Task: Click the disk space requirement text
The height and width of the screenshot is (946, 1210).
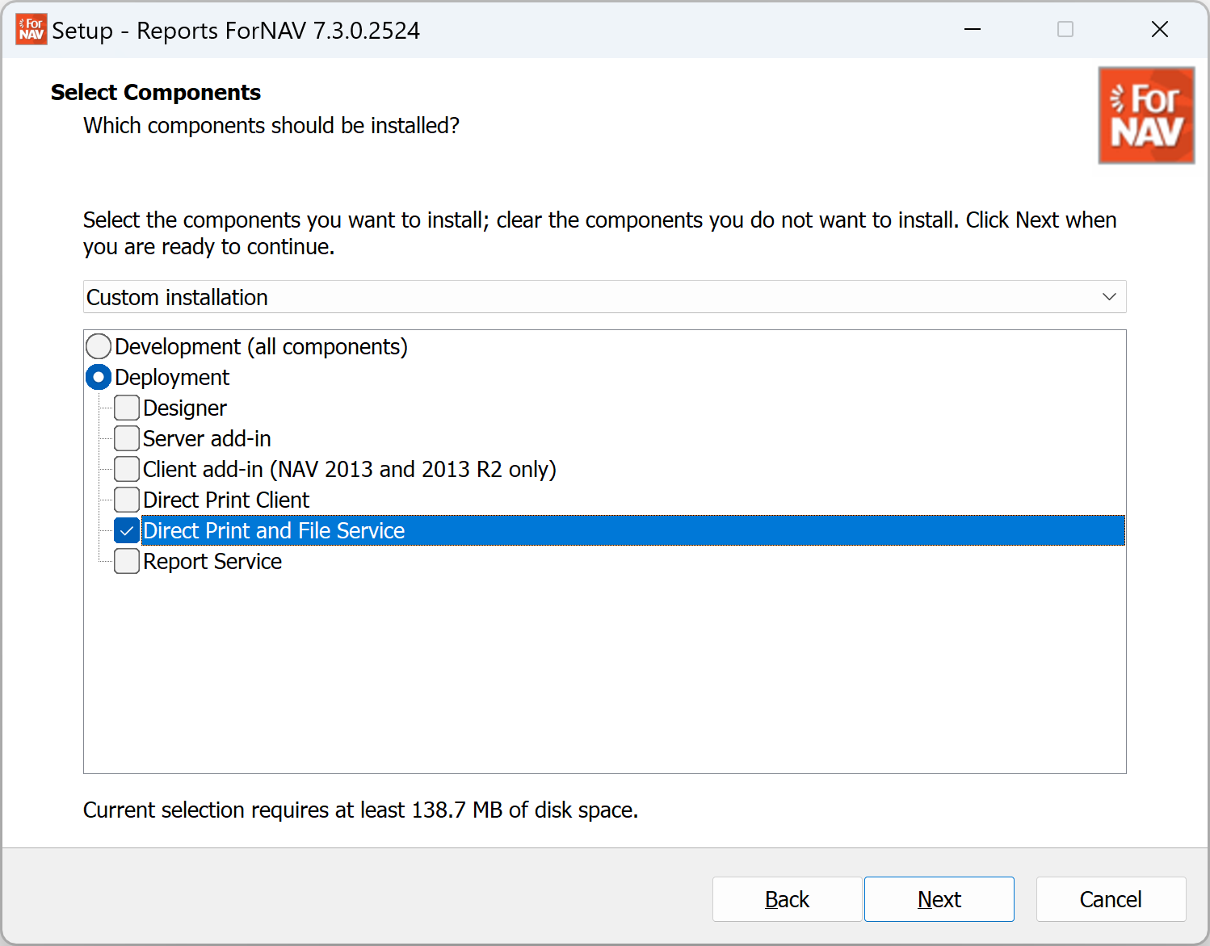Action: pyautogui.click(x=360, y=810)
